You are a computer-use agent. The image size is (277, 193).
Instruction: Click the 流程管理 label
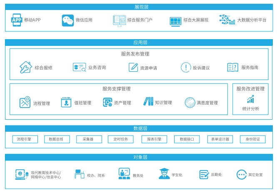tap(42, 103)
